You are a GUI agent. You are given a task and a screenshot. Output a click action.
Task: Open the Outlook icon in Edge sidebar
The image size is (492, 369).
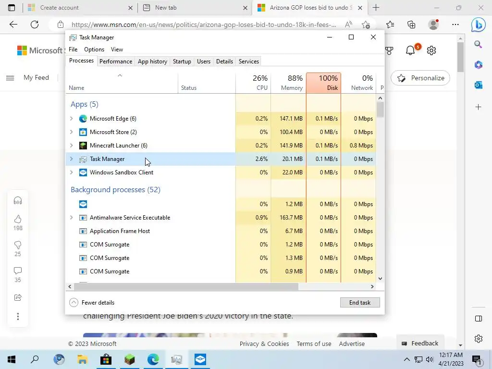[x=478, y=85]
